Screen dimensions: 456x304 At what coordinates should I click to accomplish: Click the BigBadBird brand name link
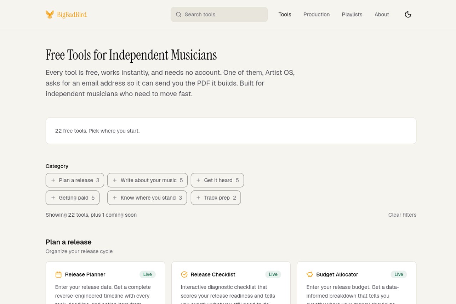pyautogui.click(x=72, y=15)
